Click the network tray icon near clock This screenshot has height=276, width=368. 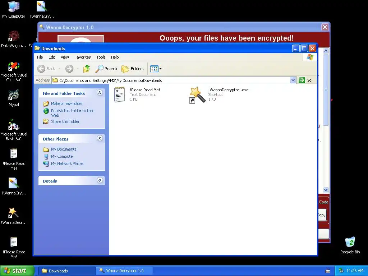click(x=341, y=271)
